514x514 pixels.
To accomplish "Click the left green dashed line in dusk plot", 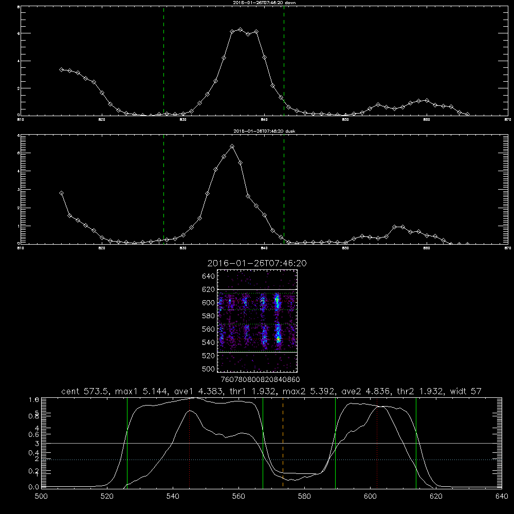I will tap(163, 189).
